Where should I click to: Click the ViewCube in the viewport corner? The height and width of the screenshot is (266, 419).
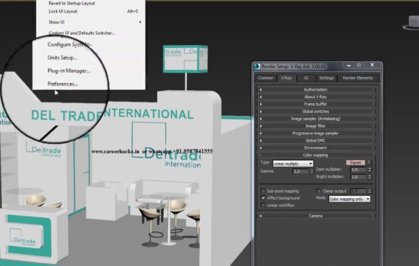(x=410, y=25)
